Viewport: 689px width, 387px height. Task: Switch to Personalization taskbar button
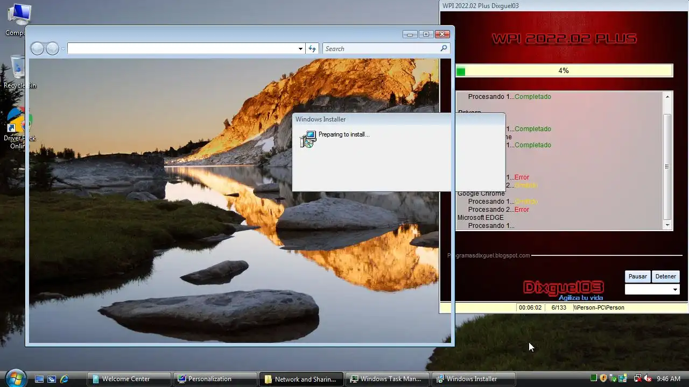(215, 379)
